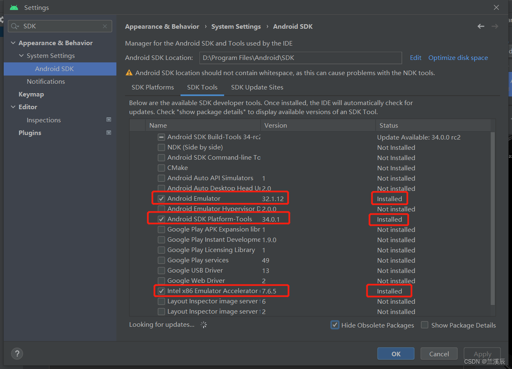Collapse the Editor tree node
The image size is (512, 369).
(13, 107)
